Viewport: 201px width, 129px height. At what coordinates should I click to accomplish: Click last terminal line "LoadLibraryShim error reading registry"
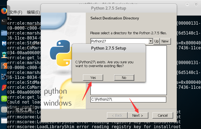click(x=94, y=127)
